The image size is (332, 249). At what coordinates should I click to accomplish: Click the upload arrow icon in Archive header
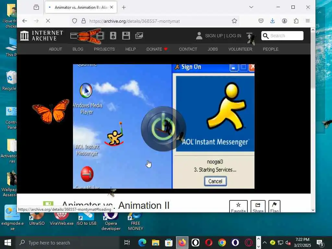(x=249, y=36)
